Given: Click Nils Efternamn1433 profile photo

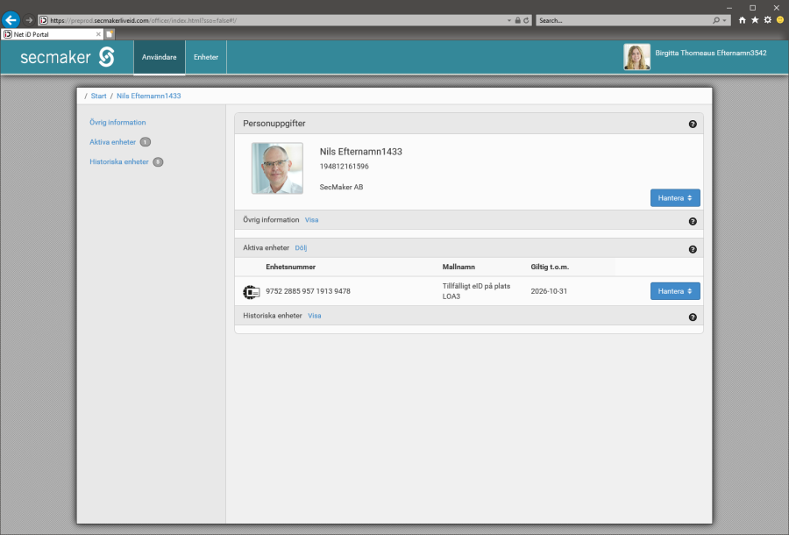Looking at the screenshot, I should coord(277,168).
